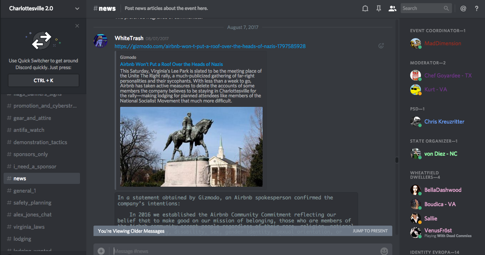Viewport: 485px width, 255px height.
Task: Open the safety_planning channel
Action: [x=32, y=203]
